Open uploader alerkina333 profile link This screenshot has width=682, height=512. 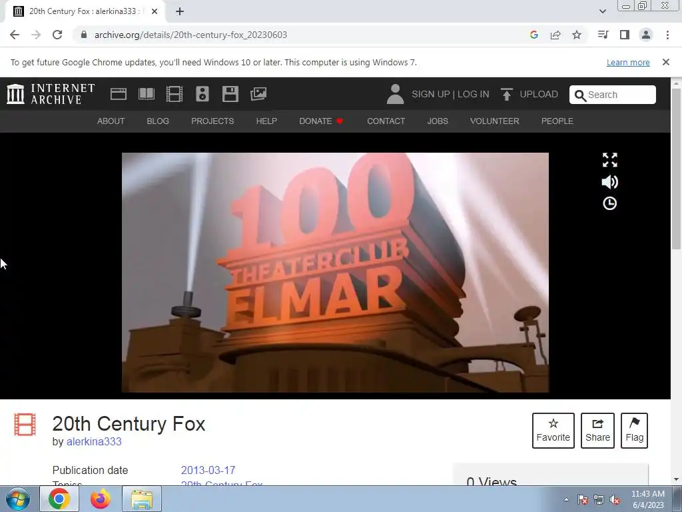(94, 441)
